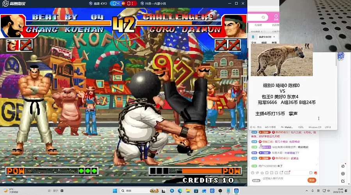The image size is (351, 195).
Task: Click the 100% zoom level in Notepad status bar
Action: tap(301, 127)
